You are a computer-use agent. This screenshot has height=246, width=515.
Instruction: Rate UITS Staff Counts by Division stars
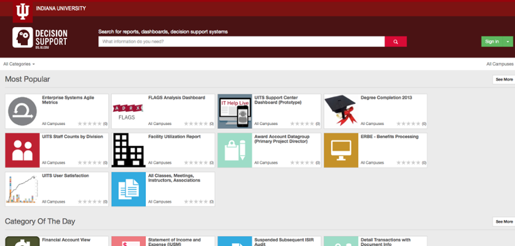tap(90, 163)
